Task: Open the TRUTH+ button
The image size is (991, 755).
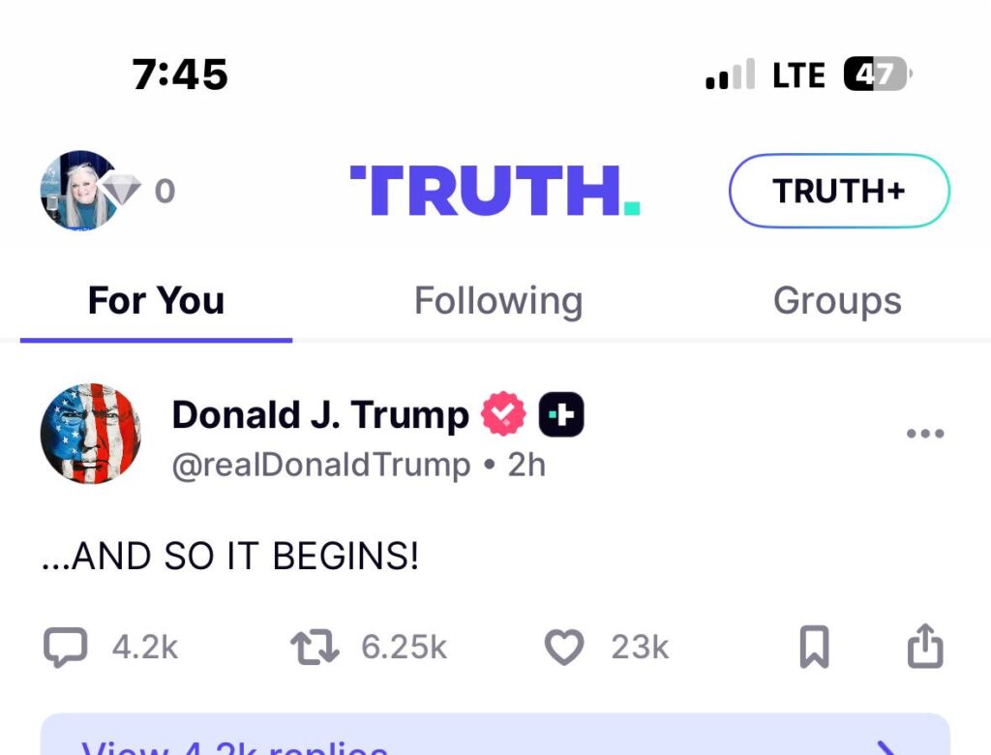Action: 838,191
